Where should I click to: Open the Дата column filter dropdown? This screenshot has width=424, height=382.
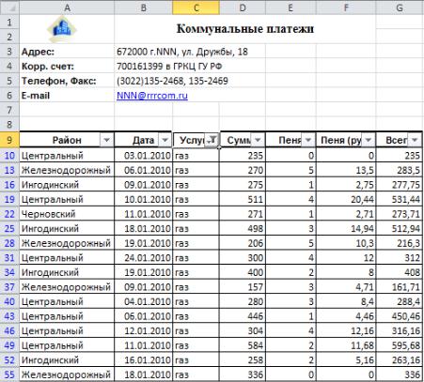coord(165,140)
